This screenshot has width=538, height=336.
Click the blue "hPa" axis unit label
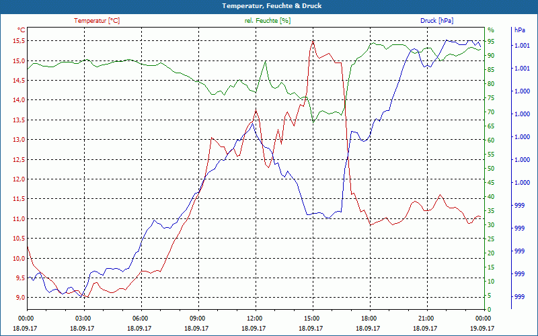(x=519, y=30)
